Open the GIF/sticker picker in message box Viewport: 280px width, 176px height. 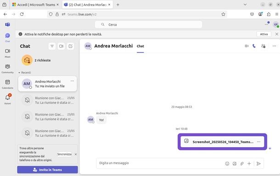point(235,164)
